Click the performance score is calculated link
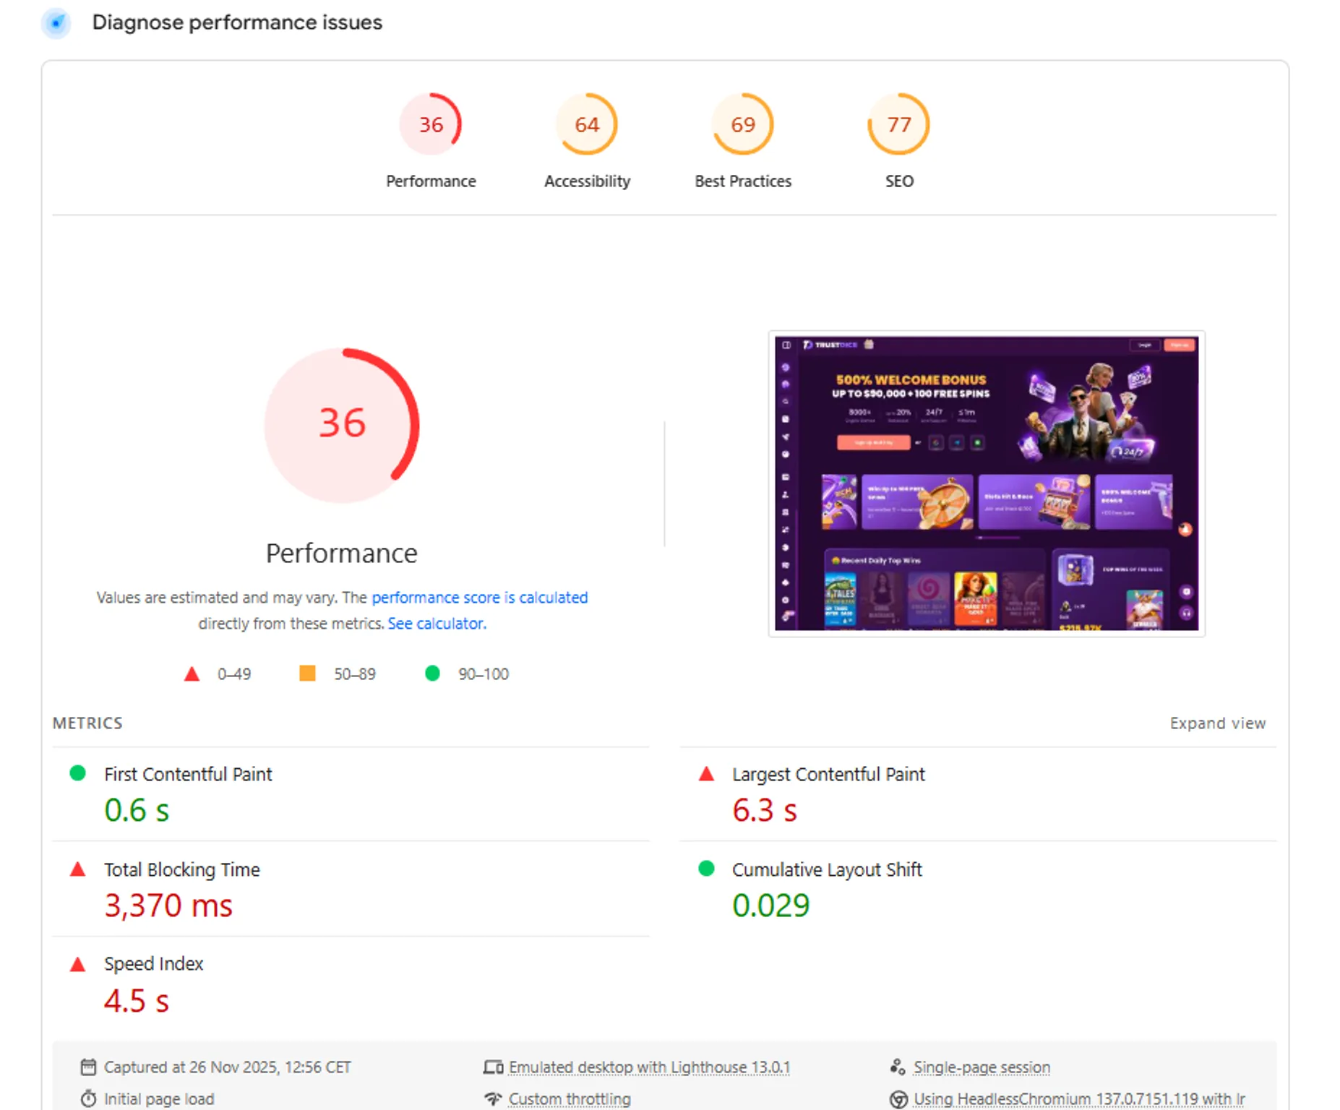 click(x=479, y=598)
